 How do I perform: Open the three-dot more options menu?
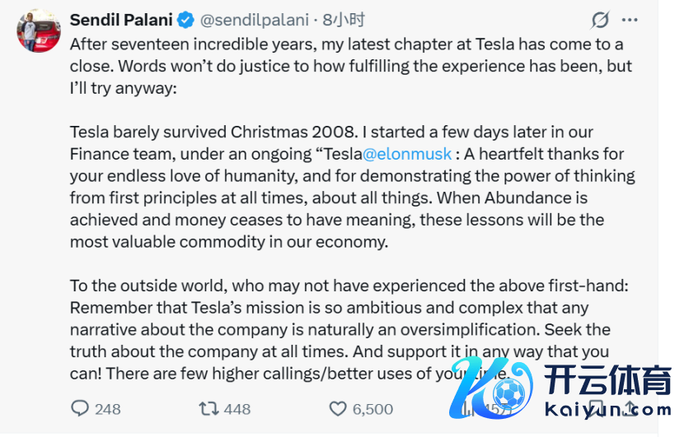630,20
